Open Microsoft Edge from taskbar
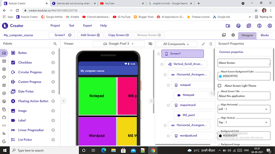The width and height of the screenshot is (275, 154). [x=104, y=150]
